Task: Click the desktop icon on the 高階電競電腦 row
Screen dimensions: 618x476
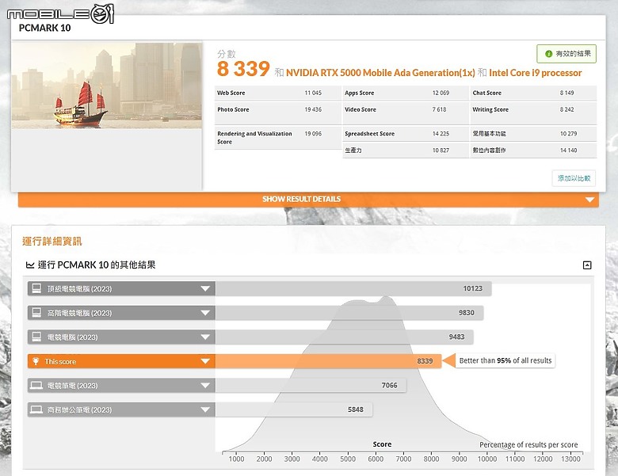Action: coord(36,313)
